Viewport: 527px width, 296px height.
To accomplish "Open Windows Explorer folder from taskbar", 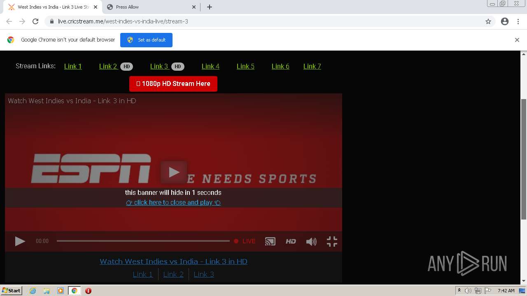I will click(x=47, y=291).
